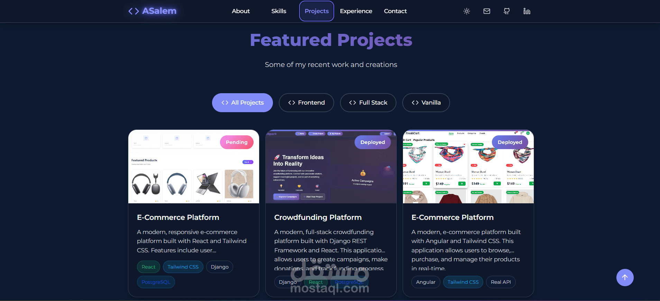The width and height of the screenshot is (660, 301).
Task: Filter projects by Full Stack
Action: pyautogui.click(x=368, y=103)
